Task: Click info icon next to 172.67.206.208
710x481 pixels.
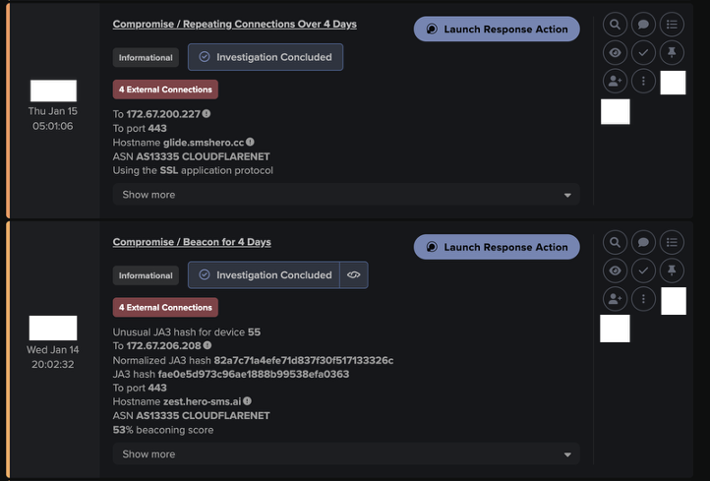Action: click(x=207, y=345)
